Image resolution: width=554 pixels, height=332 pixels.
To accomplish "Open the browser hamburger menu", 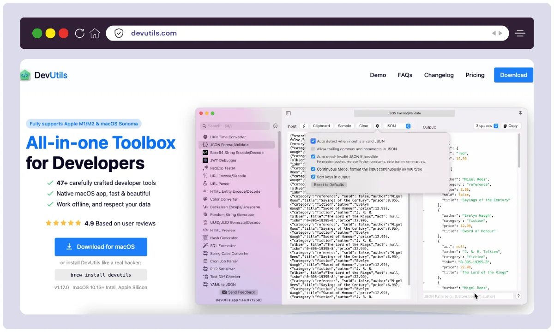I will (x=520, y=33).
